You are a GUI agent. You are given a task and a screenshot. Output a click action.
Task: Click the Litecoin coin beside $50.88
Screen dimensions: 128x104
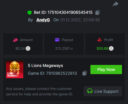[x=111, y=49]
